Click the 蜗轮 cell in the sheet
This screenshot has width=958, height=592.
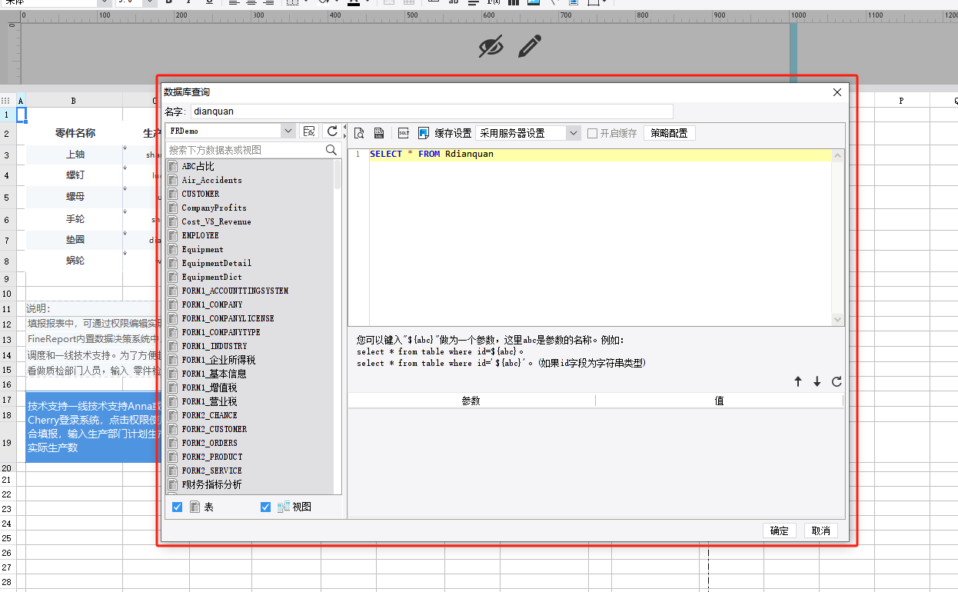(75, 261)
